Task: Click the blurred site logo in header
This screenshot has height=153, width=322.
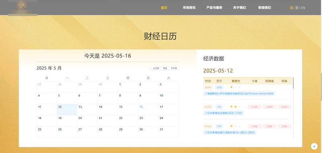Action: pyautogui.click(x=23, y=8)
